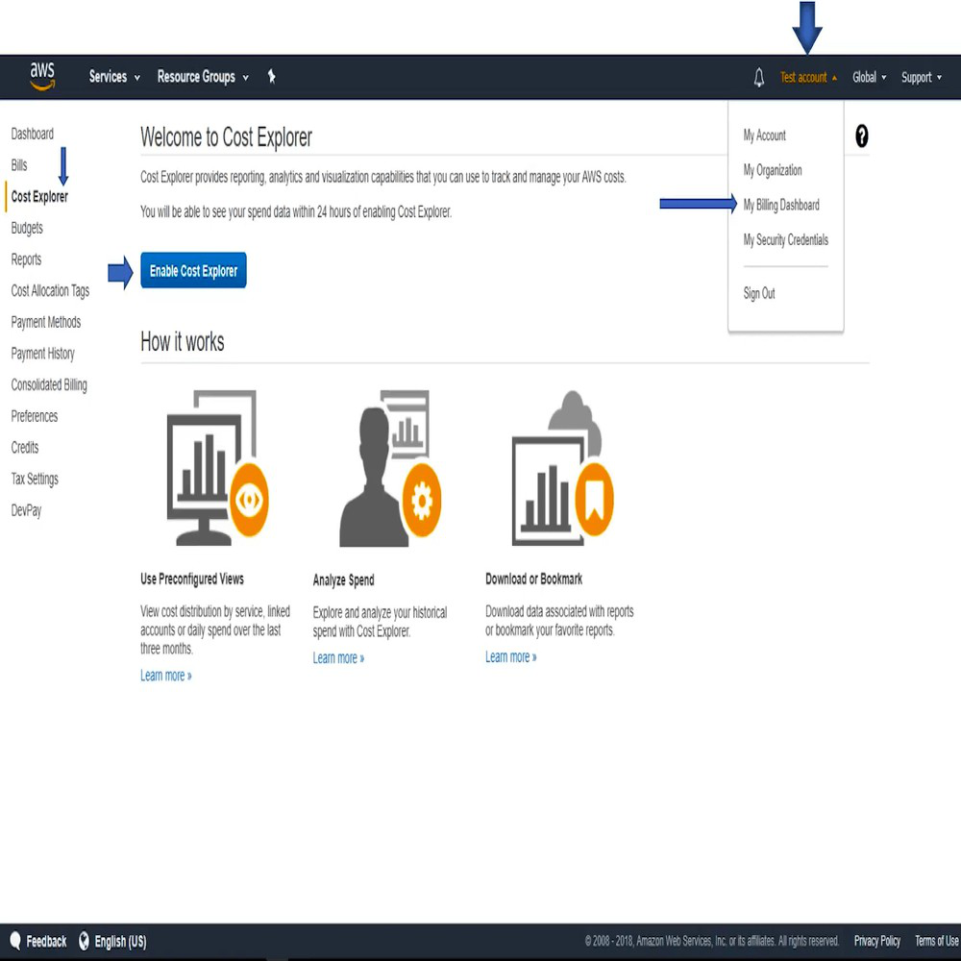961x961 pixels.
Task: Choose Sign Out from account menu
Action: click(759, 293)
